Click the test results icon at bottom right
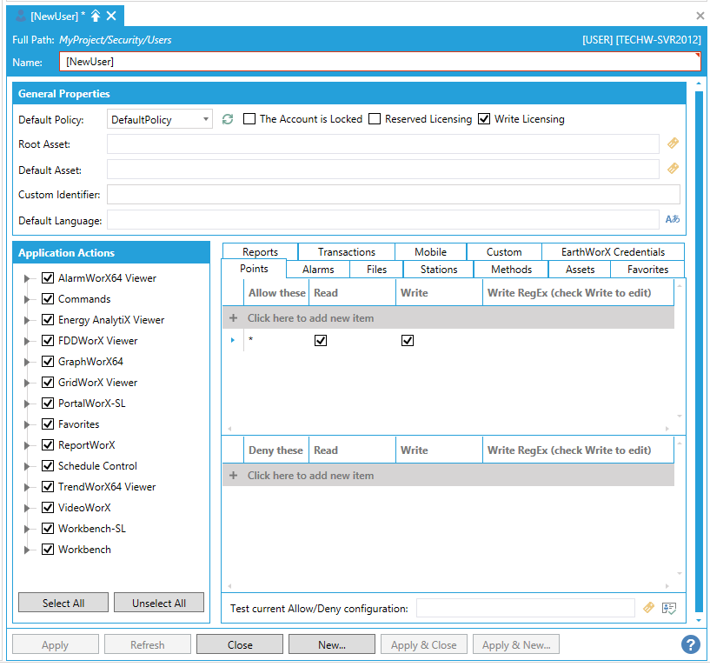The height and width of the screenshot is (667, 710). (669, 609)
